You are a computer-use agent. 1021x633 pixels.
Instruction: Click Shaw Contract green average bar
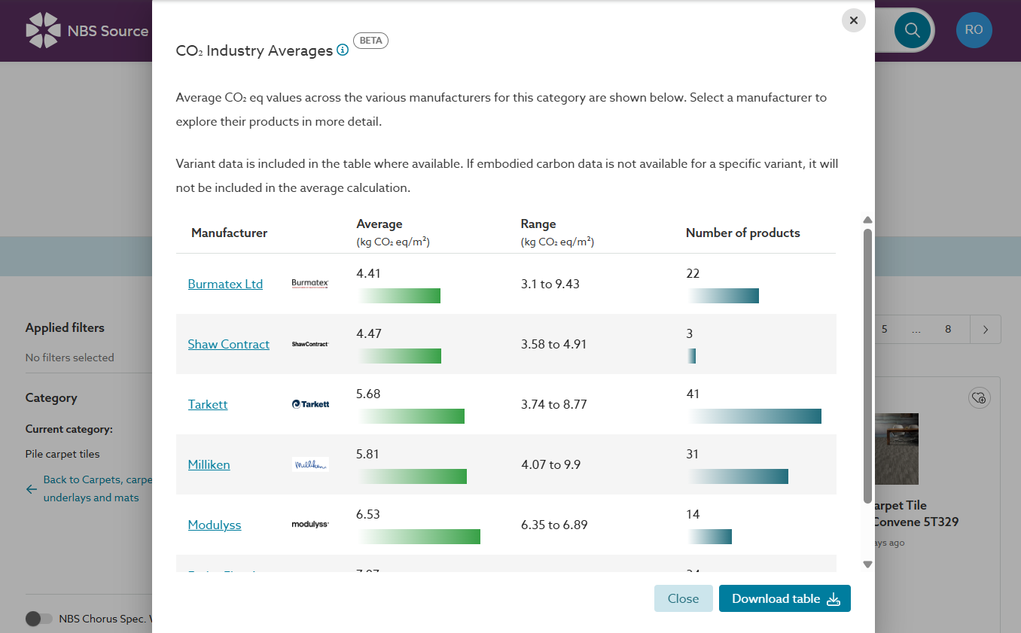click(399, 356)
